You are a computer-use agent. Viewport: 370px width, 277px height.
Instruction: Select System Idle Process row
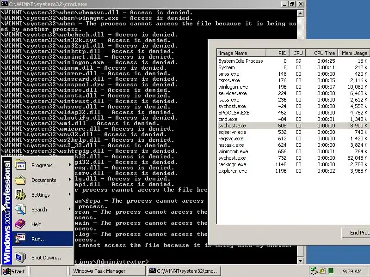tap(293, 61)
